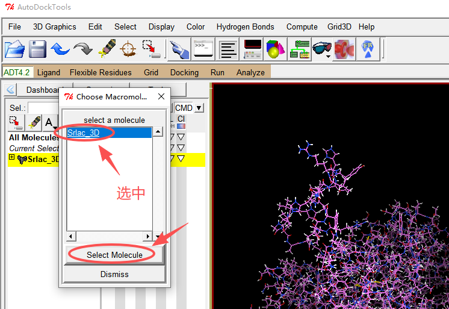Viewport: 449px width, 309px height.
Task: Expand the Srlac_3D tree node
Action: 12,158
